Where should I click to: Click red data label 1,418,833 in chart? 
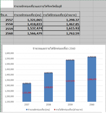[x=48, y=87]
